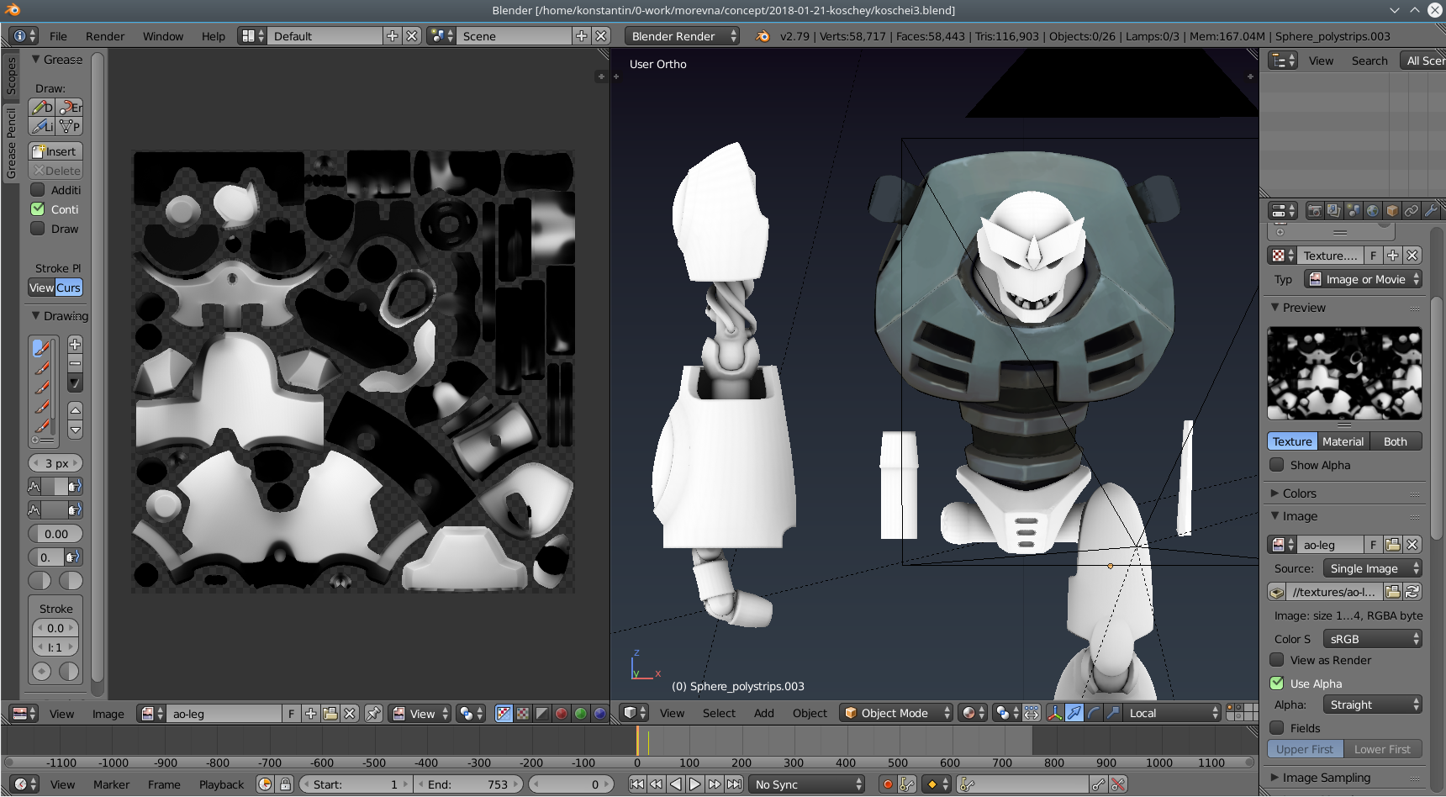This screenshot has height=797, width=1446.
Task: Unlink ao-leg image in the editor header
Action: coord(350,713)
